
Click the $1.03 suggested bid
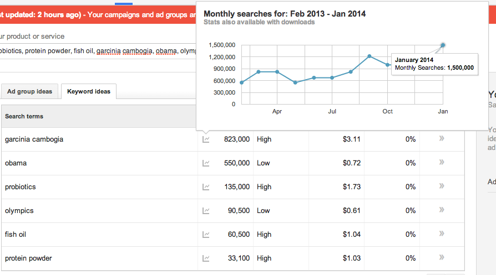[351, 258]
